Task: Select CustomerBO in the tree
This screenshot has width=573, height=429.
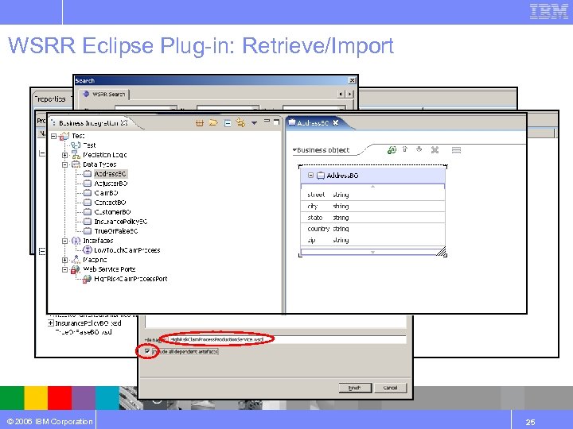Action: (x=112, y=212)
